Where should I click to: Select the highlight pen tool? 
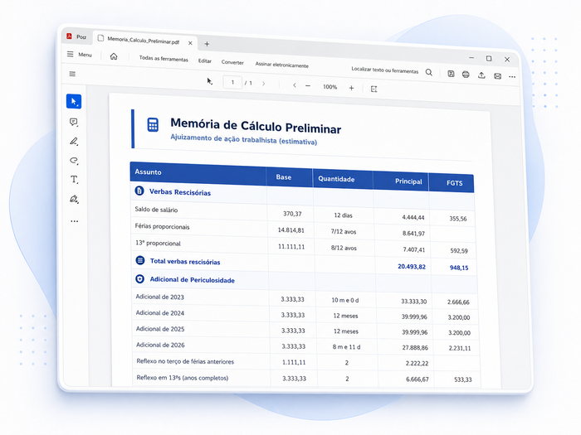[x=74, y=142]
